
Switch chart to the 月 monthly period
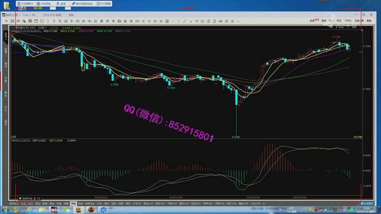tap(108, 21)
